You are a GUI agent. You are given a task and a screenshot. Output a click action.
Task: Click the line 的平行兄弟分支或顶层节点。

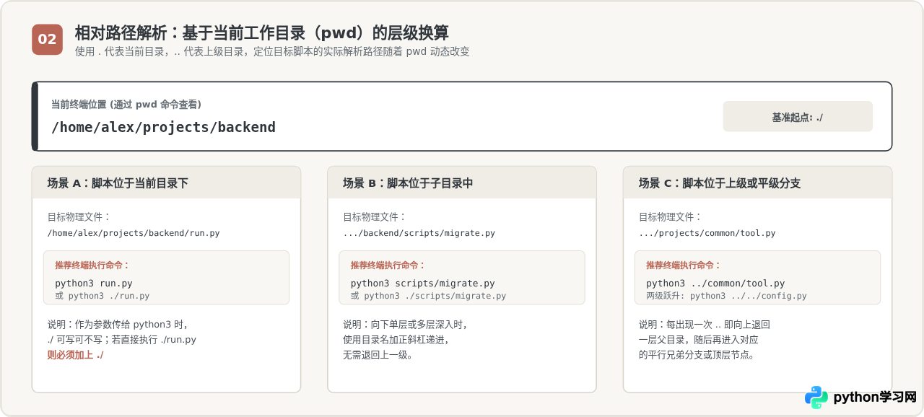pyautogui.click(x=697, y=355)
